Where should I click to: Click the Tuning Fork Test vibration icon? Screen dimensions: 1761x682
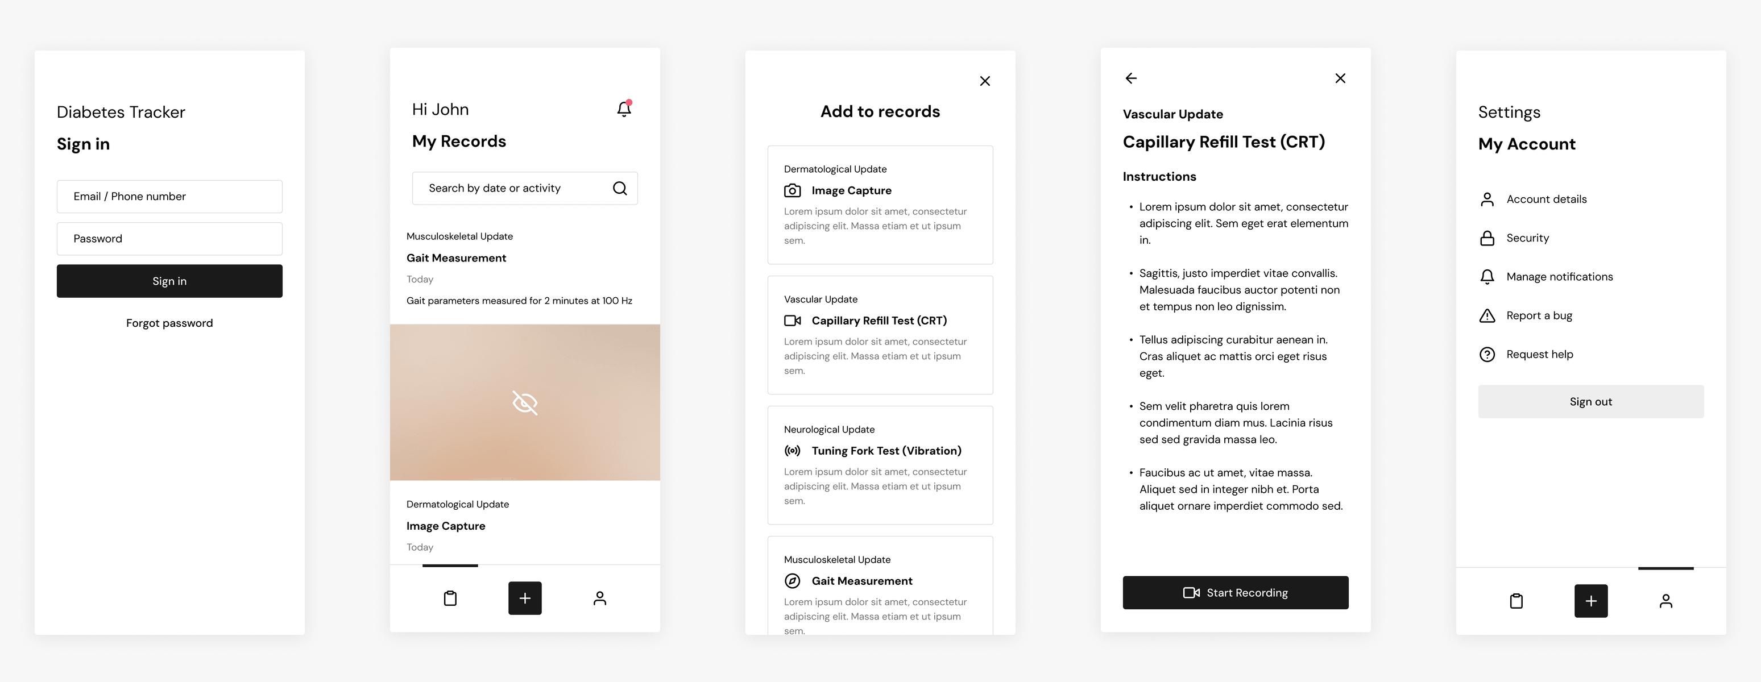coord(793,450)
